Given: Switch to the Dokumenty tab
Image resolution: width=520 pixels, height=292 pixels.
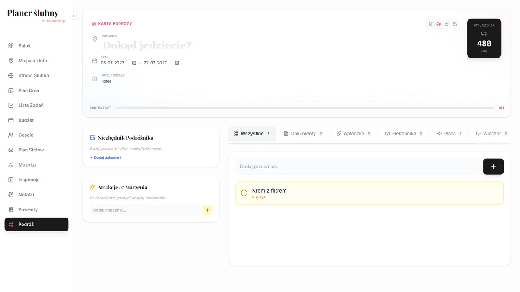Looking at the screenshot, I should click(303, 133).
